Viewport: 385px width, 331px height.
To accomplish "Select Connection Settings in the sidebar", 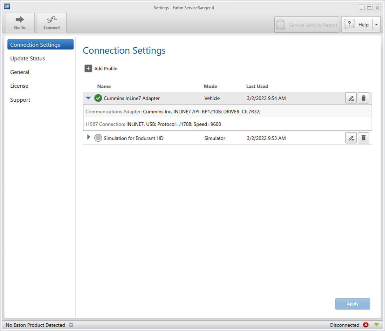I will (x=41, y=45).
